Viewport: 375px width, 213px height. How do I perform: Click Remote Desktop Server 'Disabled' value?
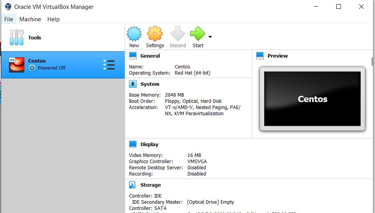click(x=196, y=168)
